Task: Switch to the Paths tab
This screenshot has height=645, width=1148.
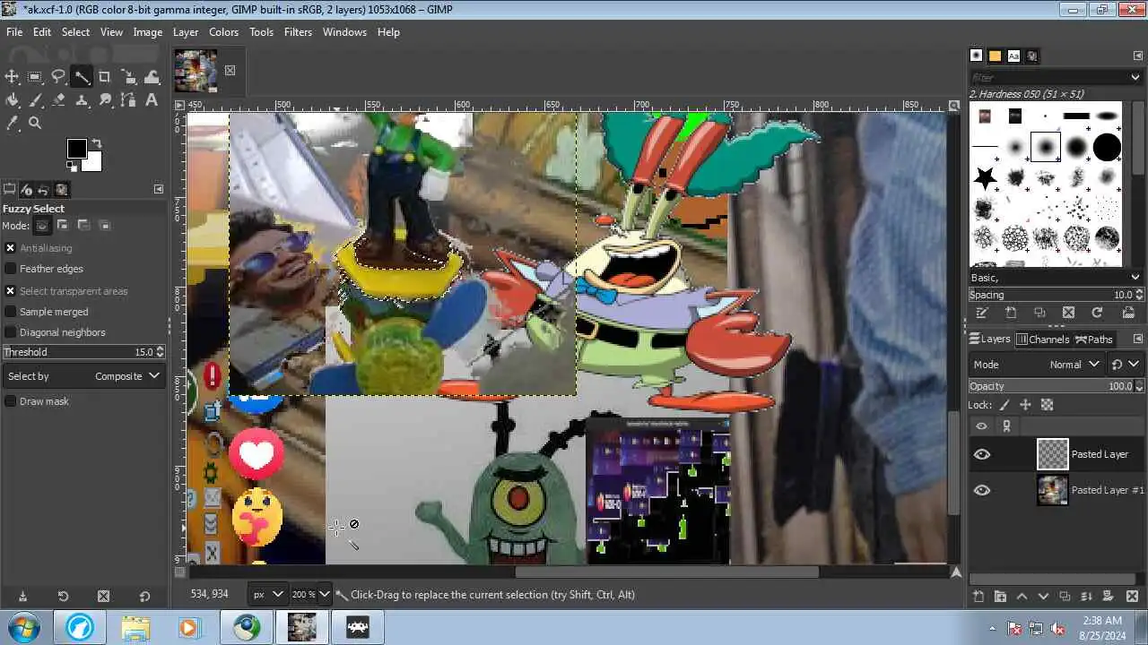Action: coord(1094,339)
